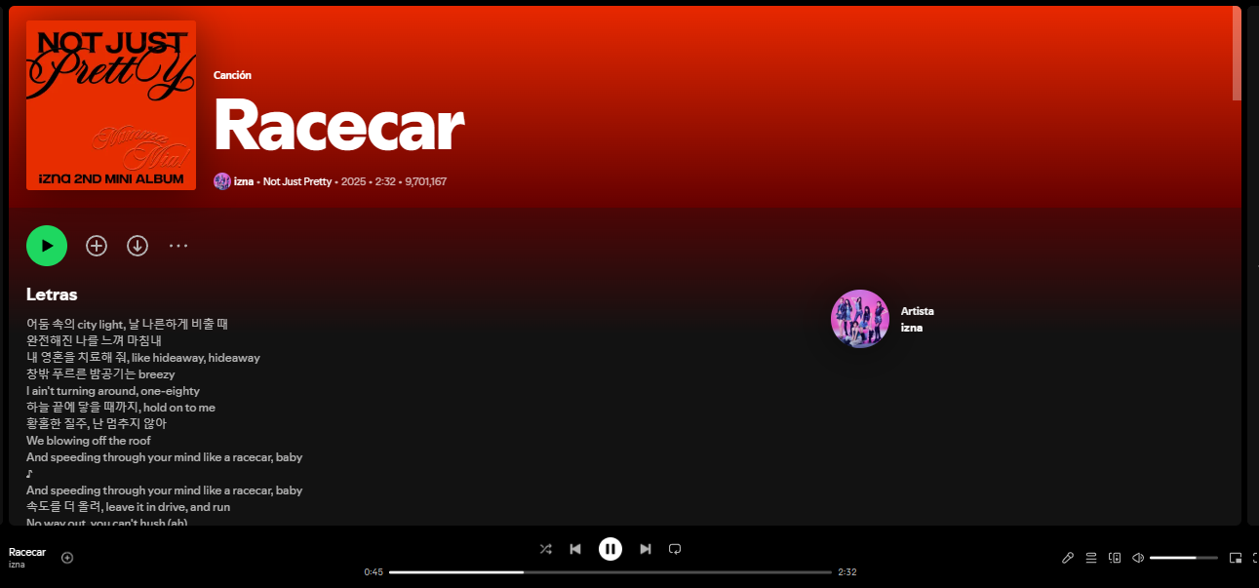Pause playback in the bottom bar

point(610,549)
